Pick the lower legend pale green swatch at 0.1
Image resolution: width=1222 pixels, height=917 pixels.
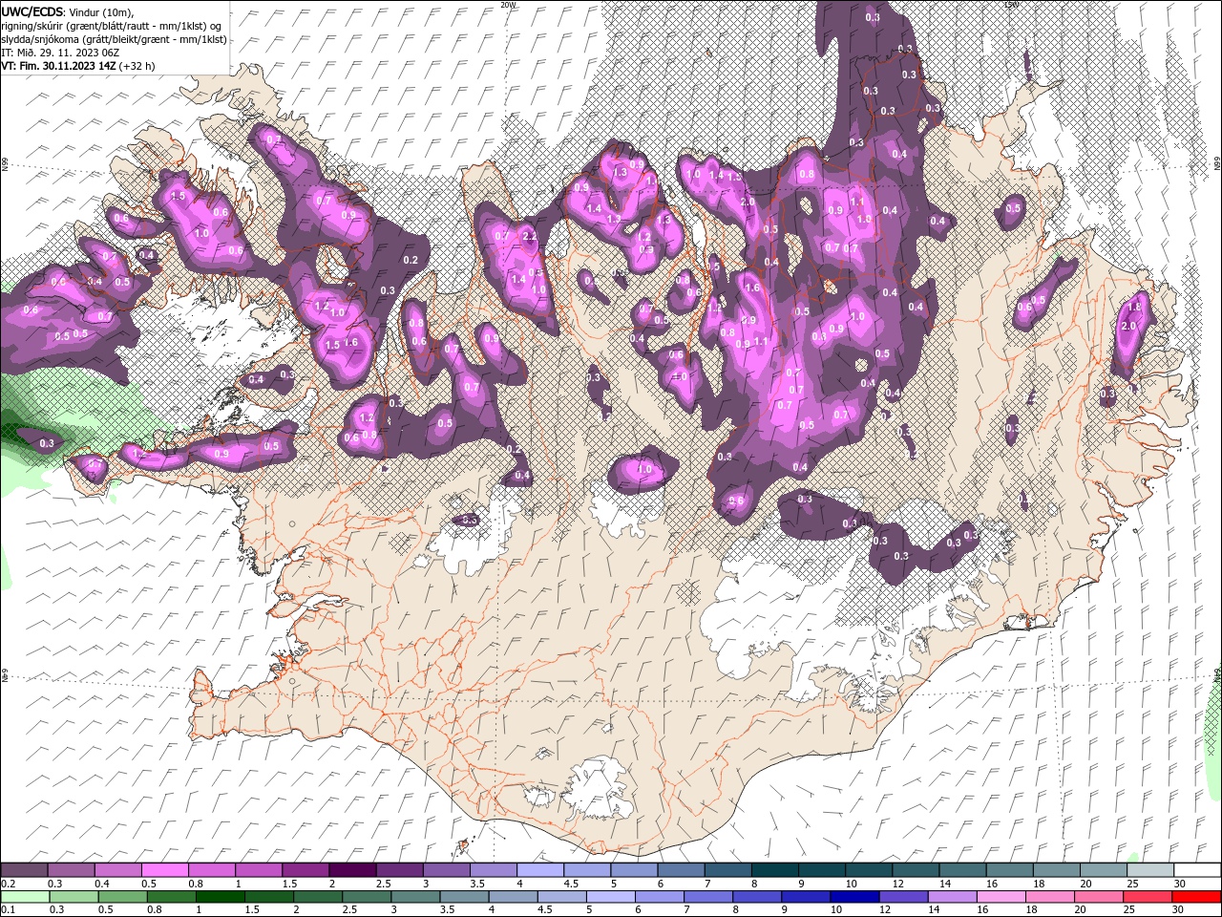(x=25, y=896)
